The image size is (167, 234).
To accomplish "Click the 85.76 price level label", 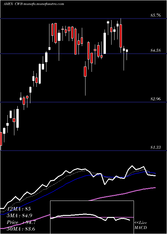I will click(x=156, y=15).
